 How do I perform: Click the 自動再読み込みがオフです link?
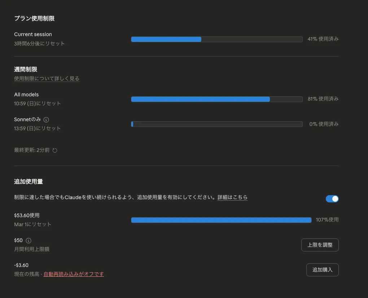point(74,274)
